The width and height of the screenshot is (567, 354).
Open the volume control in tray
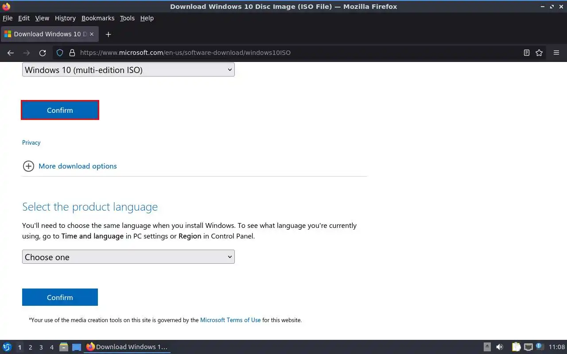coord(500,347)
